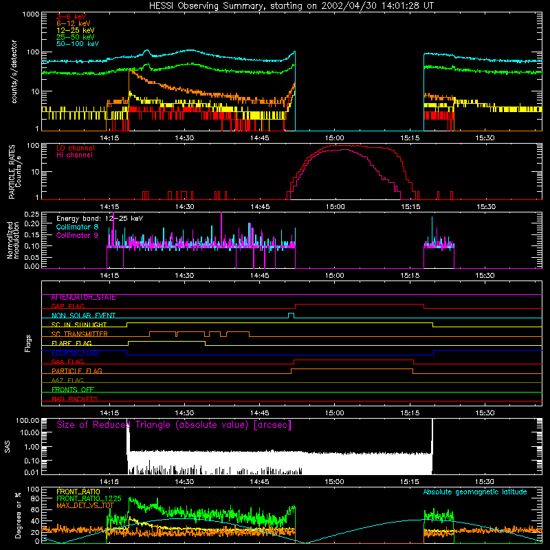Select the 12-25 keV legend label
Viewport: 550px width, 550px height.
[76, 30]
